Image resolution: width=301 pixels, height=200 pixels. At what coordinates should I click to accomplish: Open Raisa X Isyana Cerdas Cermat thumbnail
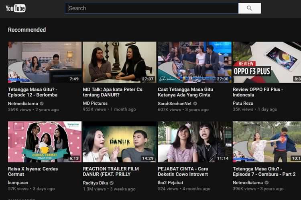tap(45, 142)
